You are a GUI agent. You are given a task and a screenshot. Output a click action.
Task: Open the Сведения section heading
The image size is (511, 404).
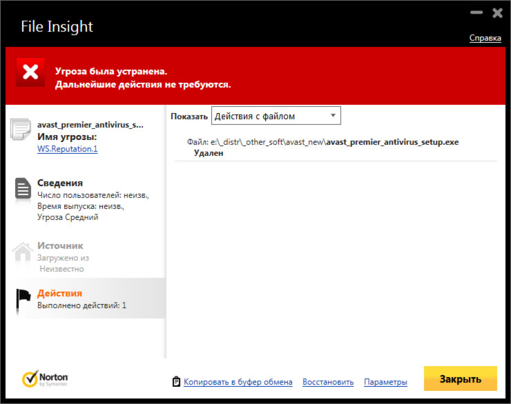click(60, 183)
